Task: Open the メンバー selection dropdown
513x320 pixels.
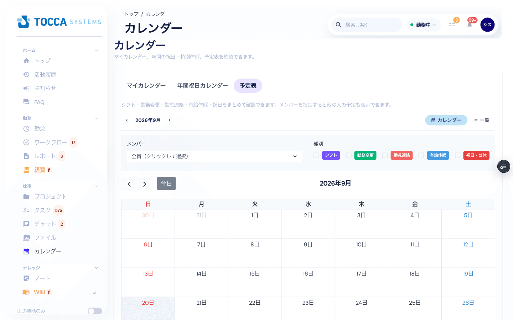Action: 214,156
